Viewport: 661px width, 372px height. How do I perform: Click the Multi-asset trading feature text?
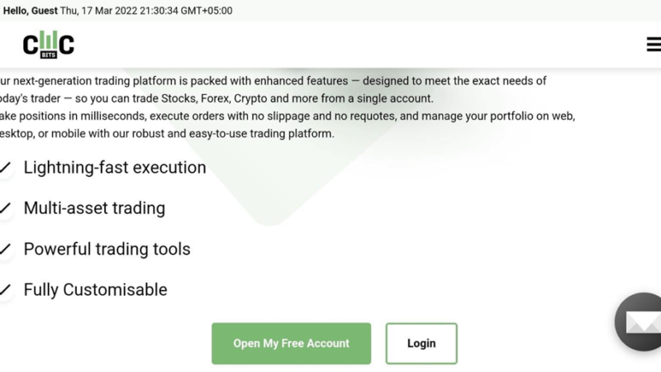click(x=94, y=208)
